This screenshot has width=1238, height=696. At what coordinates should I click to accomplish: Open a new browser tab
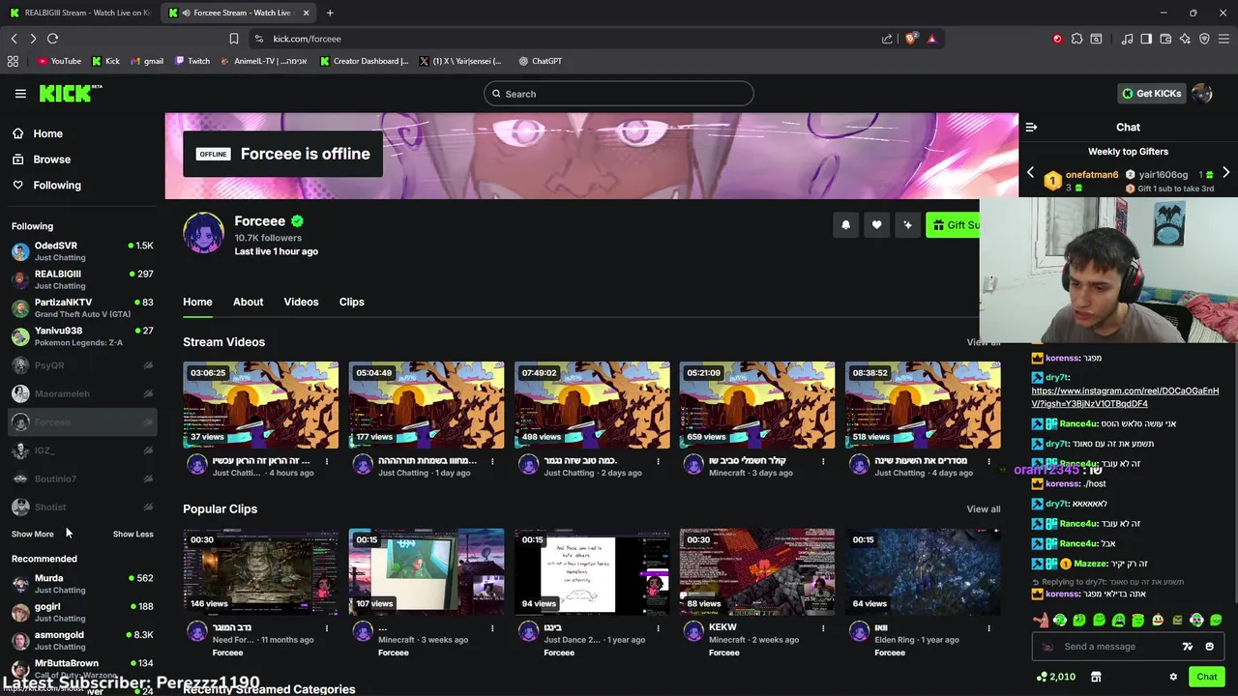[x=330, y=13]
